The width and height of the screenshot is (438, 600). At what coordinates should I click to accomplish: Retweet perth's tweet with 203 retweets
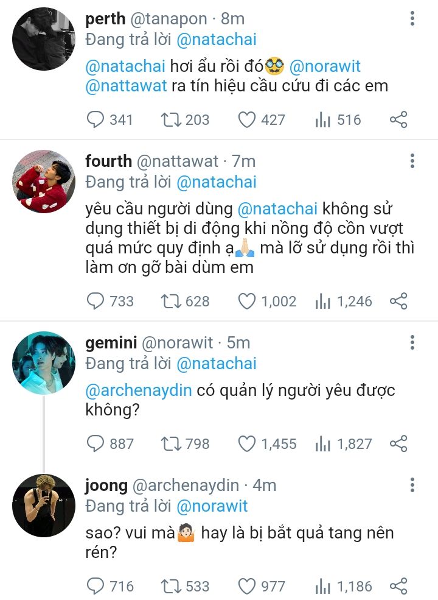170,120
